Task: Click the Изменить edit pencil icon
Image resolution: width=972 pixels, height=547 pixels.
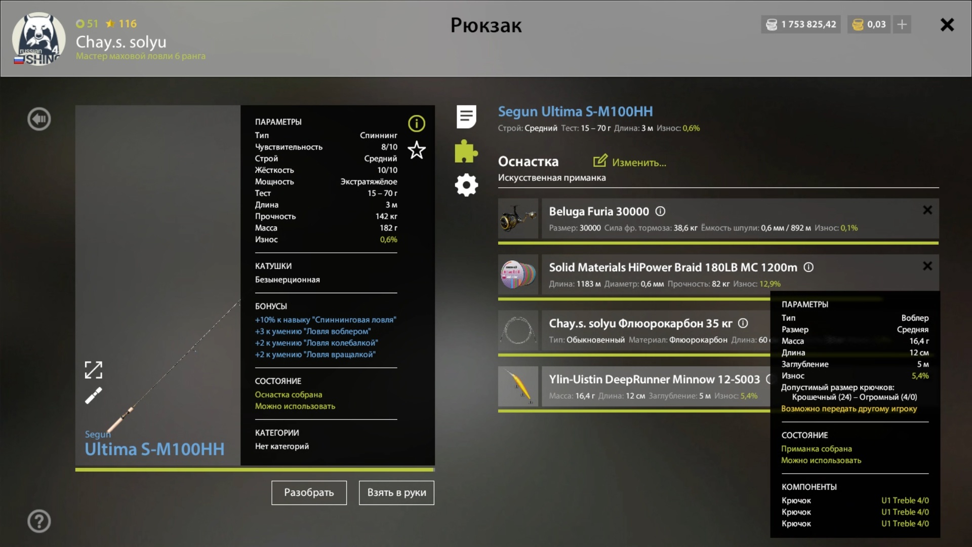Action: [x=600, y=161]
